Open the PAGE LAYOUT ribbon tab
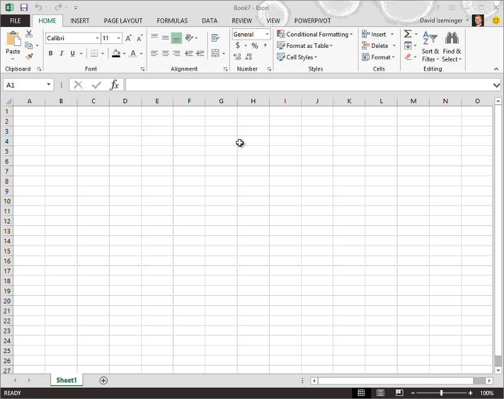Viewport: 504px width, 399px height. click(123, 21)
